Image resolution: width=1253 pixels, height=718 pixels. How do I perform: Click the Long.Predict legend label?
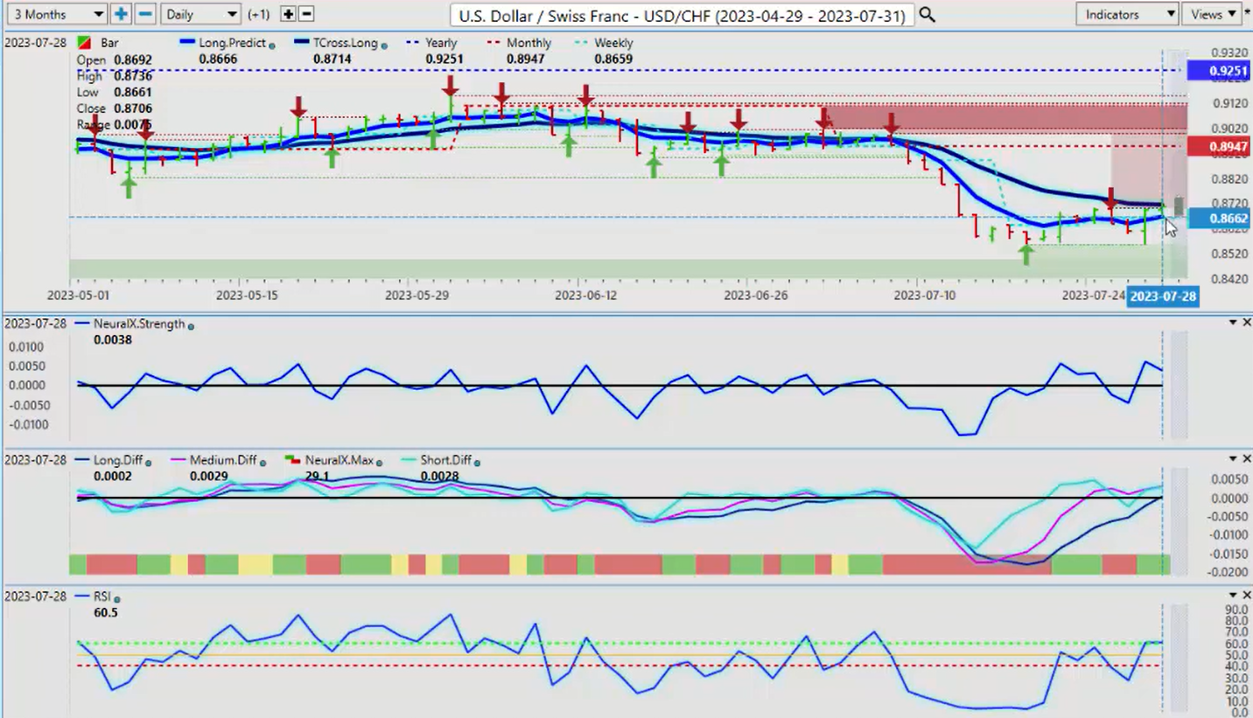[x=233, y=43]
